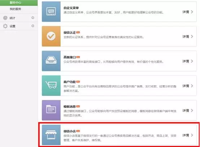The height and width of the screenshot is (147, 200).
Task: Click the 微信小店 storefront icon
Action: [x=51, y=135]
